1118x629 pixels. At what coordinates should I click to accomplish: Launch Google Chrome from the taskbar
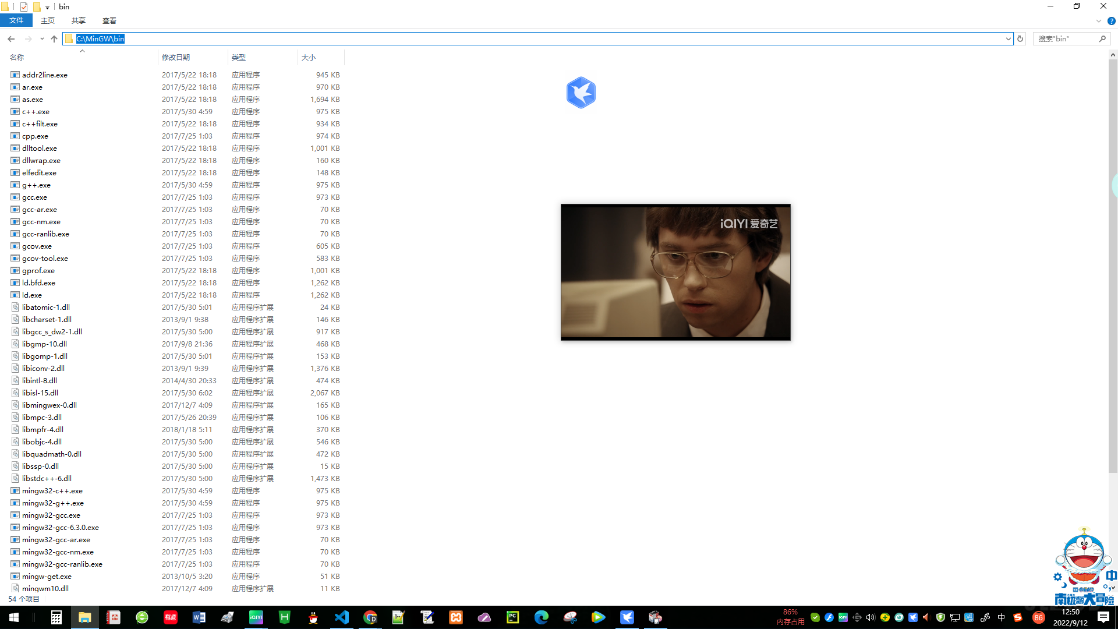point(370,617)
